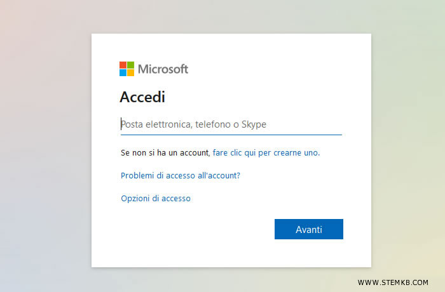The image size is (445, 292).
Task: Click the blue square in Microsoft logo
Action: coord(123,72)
